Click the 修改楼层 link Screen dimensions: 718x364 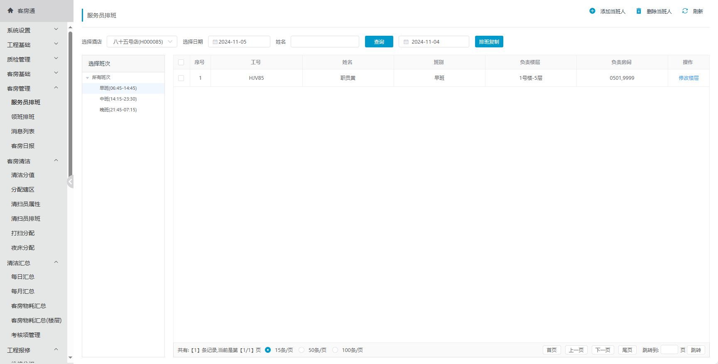point(689,78)
